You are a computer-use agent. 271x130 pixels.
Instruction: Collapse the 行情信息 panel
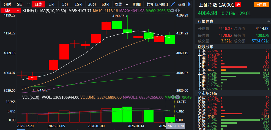pyautogui.click(x=268, y=21)
